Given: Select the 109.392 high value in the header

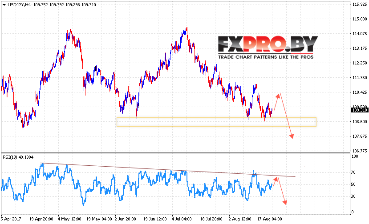Looking at the screenshot, I should pos(57,5).
